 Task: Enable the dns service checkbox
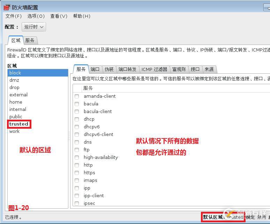[x=77, y=142]
